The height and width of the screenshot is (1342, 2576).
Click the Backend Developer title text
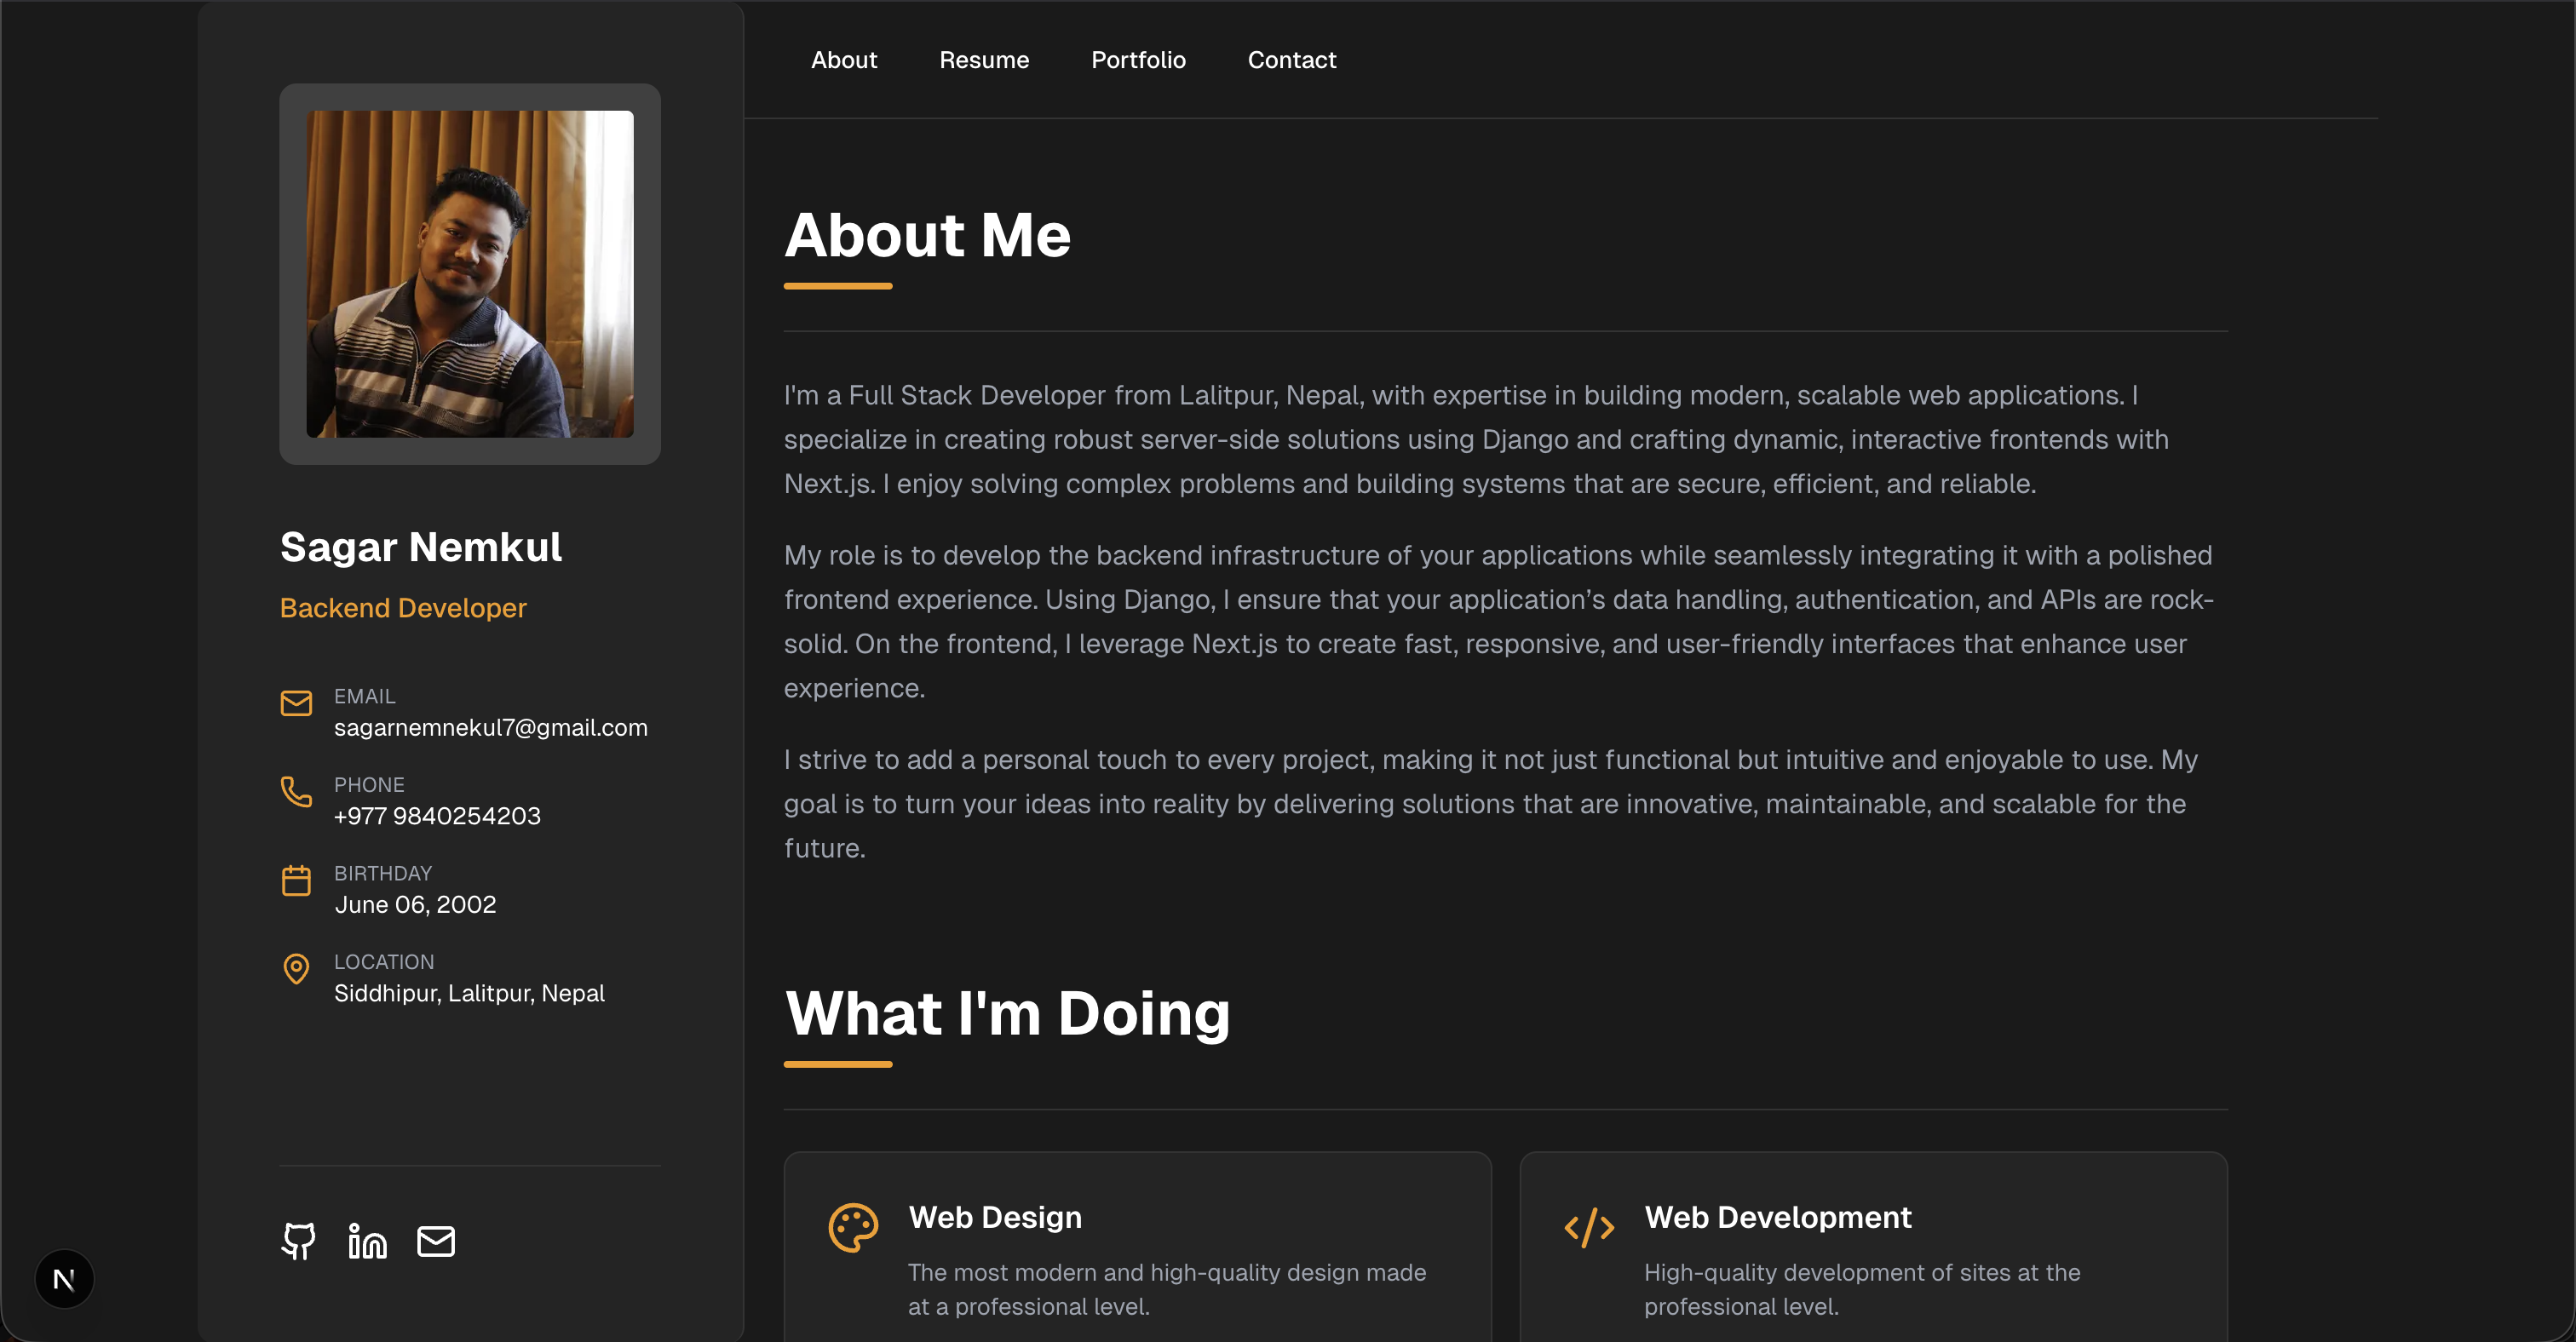pos(403,607)
